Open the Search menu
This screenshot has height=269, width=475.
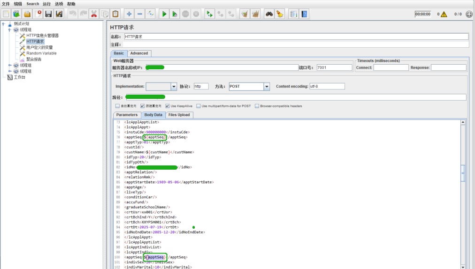click(33, 4)
